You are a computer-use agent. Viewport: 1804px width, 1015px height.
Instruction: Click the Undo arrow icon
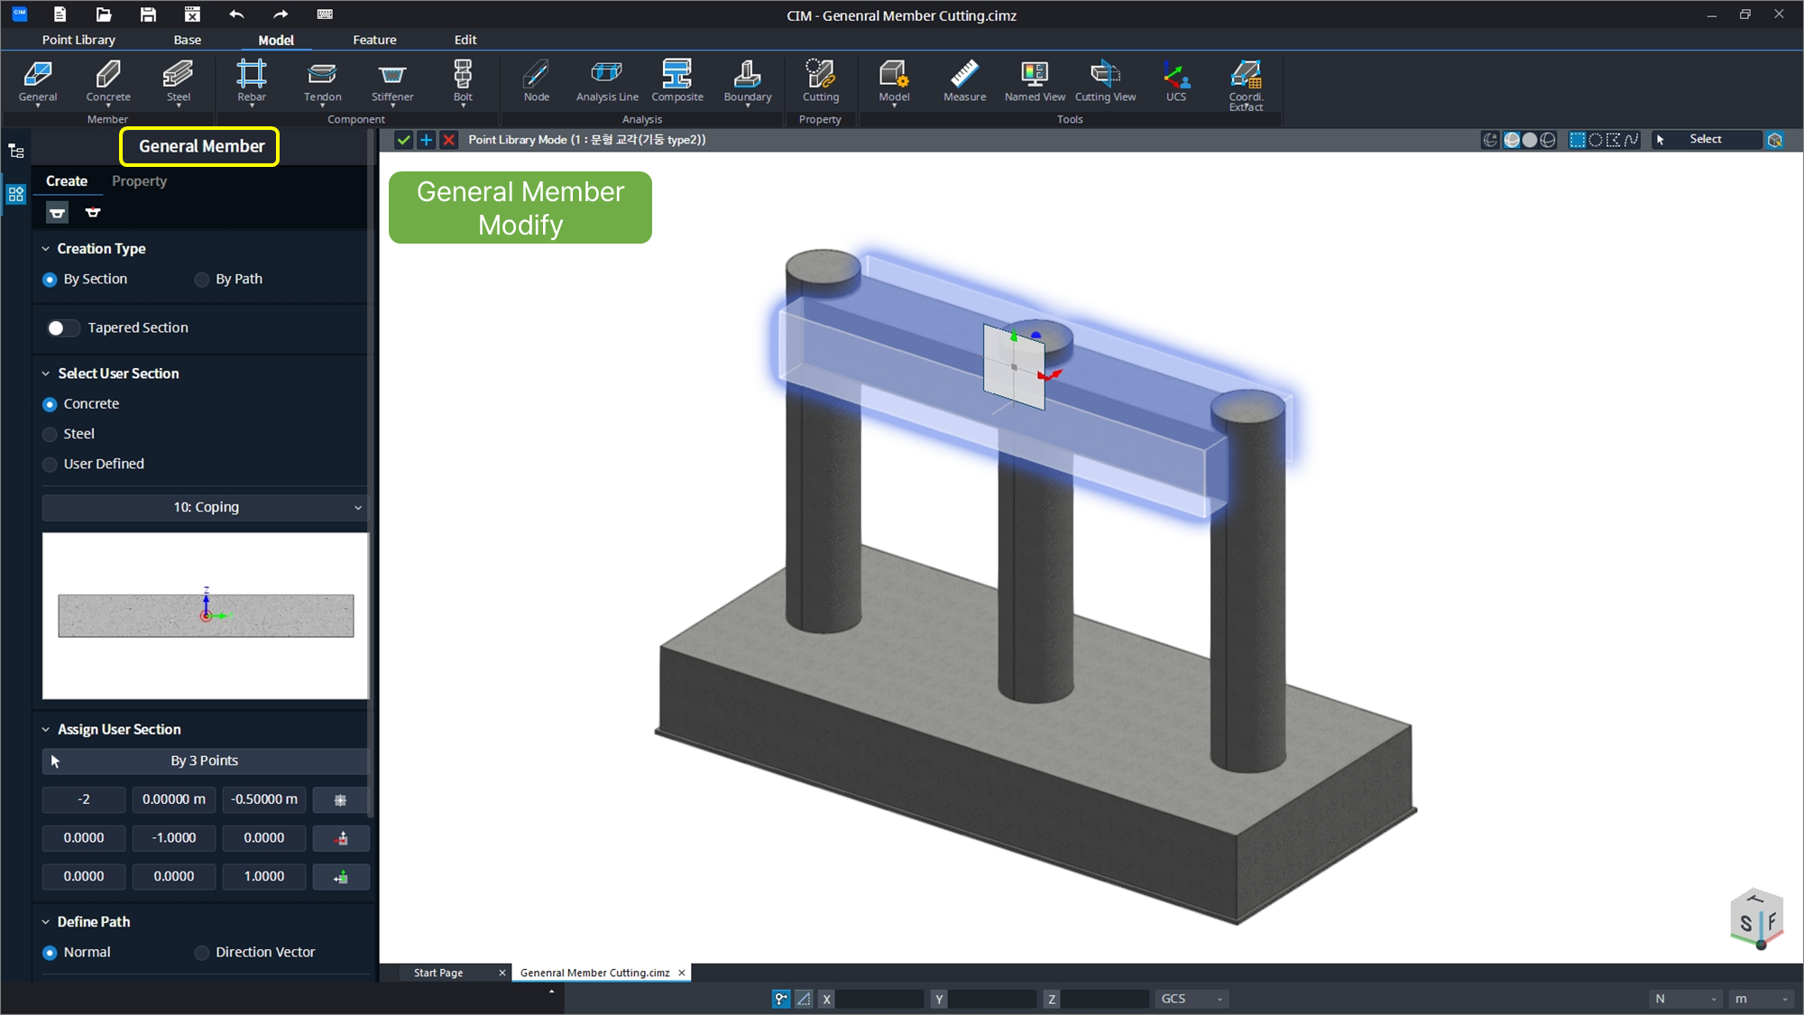point(236,14)
